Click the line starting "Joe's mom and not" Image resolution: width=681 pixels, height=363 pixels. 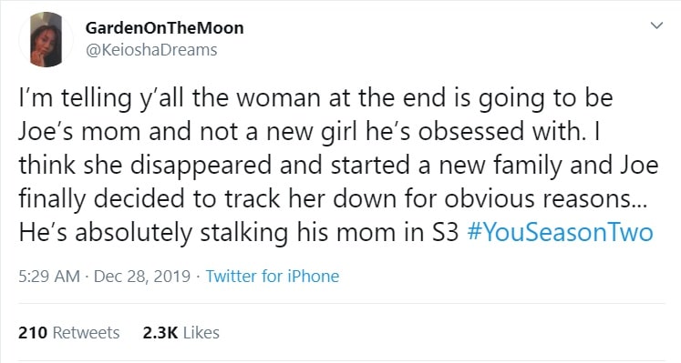pos(309,132)
